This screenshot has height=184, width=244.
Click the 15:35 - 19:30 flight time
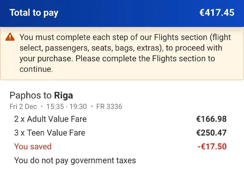[67, 107]
